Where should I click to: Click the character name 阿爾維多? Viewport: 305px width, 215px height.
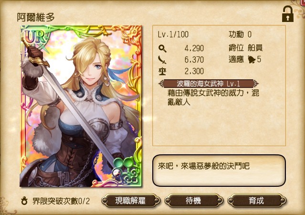(x=36, y=17)
